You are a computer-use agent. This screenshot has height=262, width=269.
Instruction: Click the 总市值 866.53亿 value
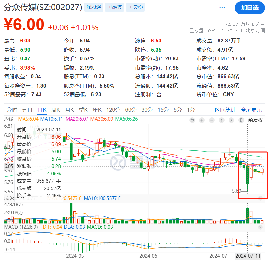(228, 76)
